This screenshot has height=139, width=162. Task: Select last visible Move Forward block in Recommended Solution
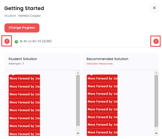point(102,132)
